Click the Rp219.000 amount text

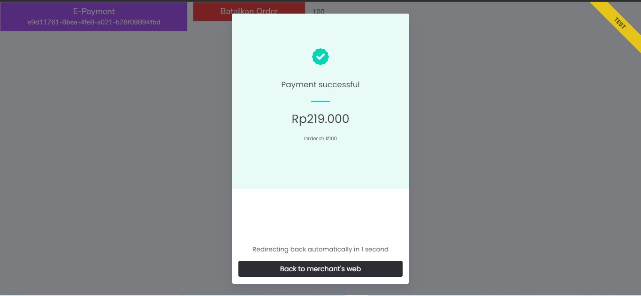point(320,119)
